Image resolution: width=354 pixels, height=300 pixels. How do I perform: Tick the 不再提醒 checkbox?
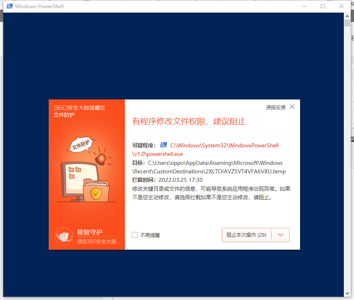[x=134, y=235]
